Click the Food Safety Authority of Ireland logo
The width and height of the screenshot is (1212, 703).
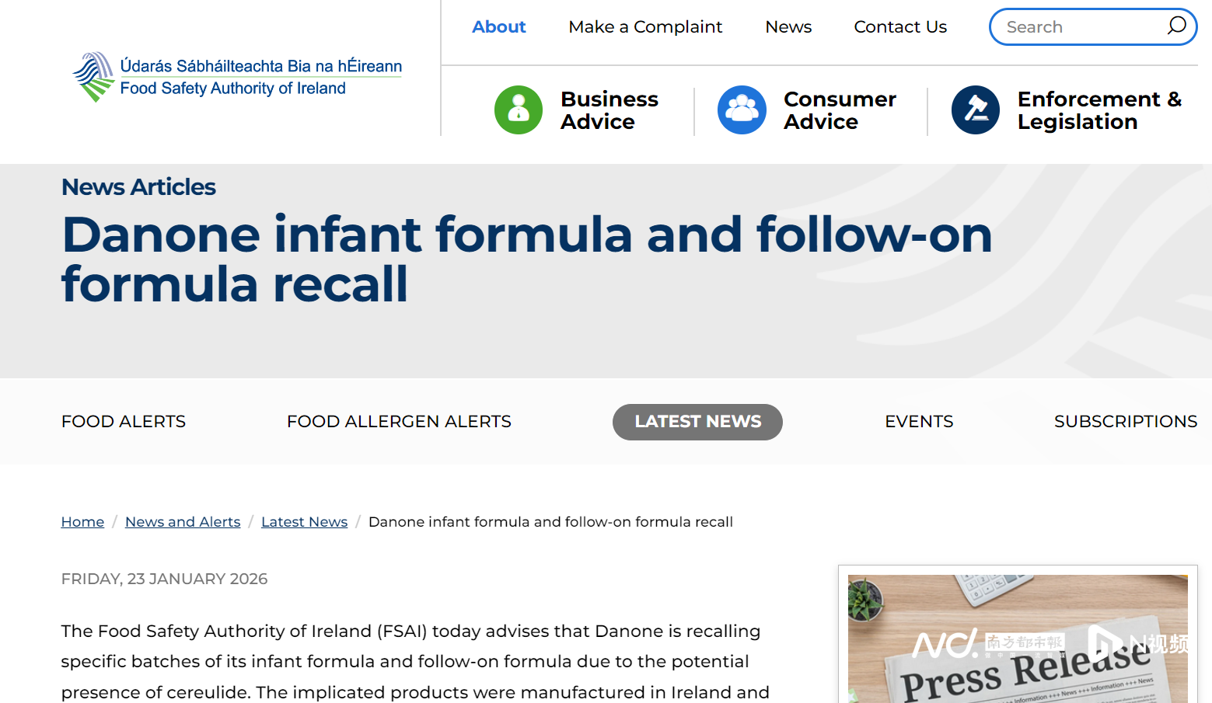238,77
